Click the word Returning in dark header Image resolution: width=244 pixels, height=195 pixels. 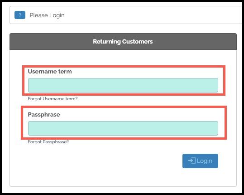107,42
